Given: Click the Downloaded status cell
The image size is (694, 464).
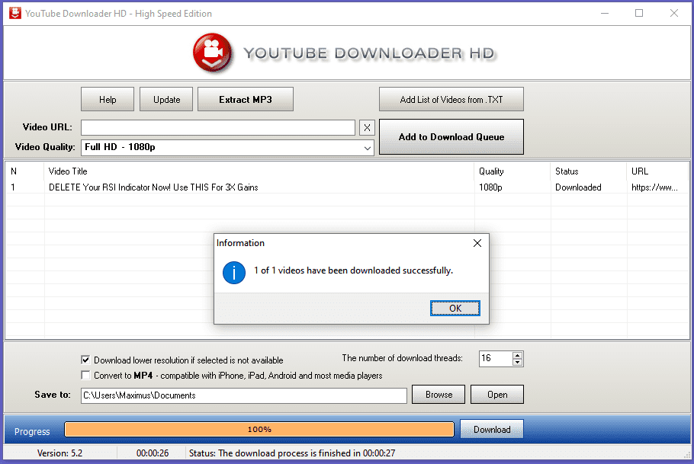Looking at the screenshot, I should coord(578,187).
